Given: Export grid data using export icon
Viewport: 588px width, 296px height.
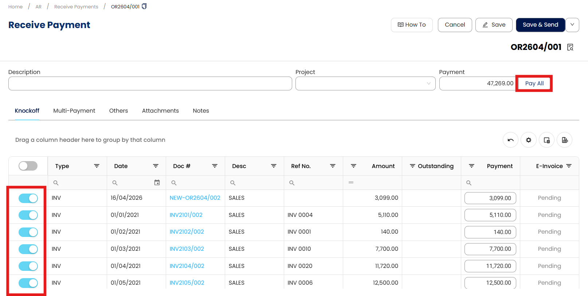Looking at the screenshot, I should click(565, 140).
